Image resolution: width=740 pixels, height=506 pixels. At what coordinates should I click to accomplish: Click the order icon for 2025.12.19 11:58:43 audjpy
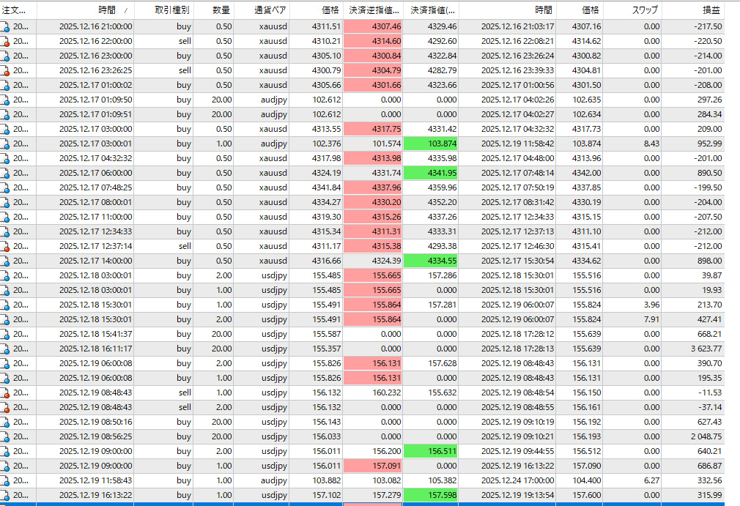4,480
